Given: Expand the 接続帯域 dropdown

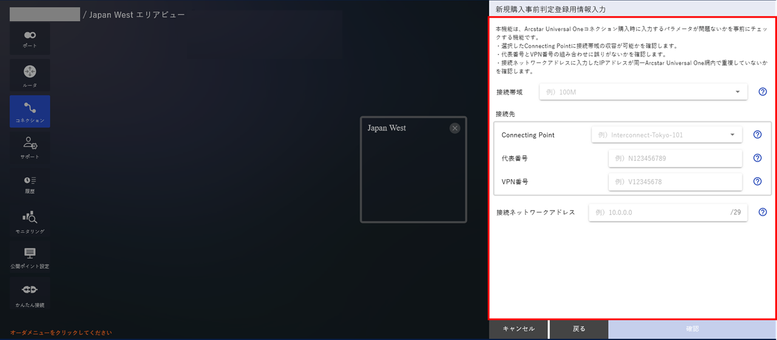Looking at the screenshot, I should pyautogui.click(x=643, y=92).
